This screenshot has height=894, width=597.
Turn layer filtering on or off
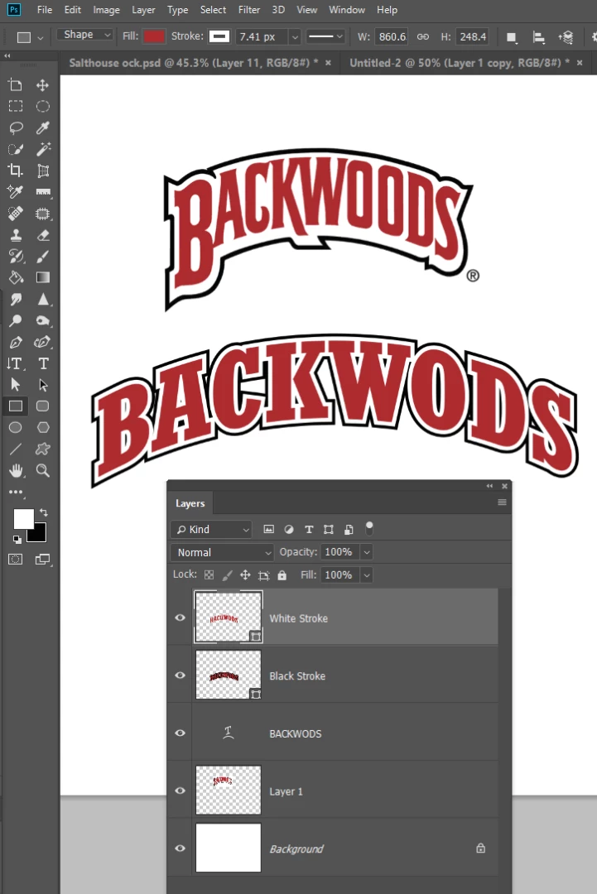(369, 528)
